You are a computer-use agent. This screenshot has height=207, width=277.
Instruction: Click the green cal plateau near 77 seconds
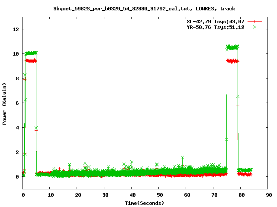click(232, 47)
